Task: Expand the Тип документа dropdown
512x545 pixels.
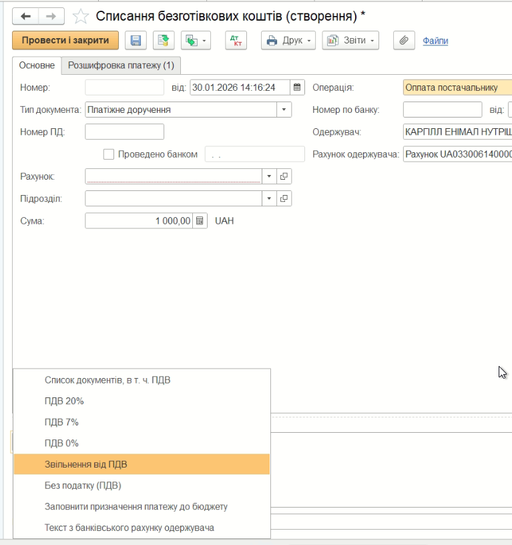Action: [284, 110]
